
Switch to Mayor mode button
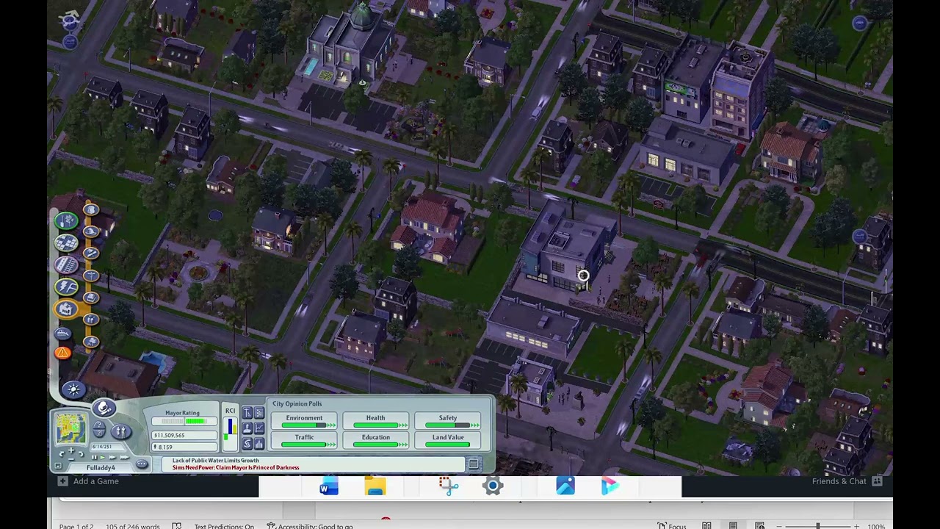point(104,409)
